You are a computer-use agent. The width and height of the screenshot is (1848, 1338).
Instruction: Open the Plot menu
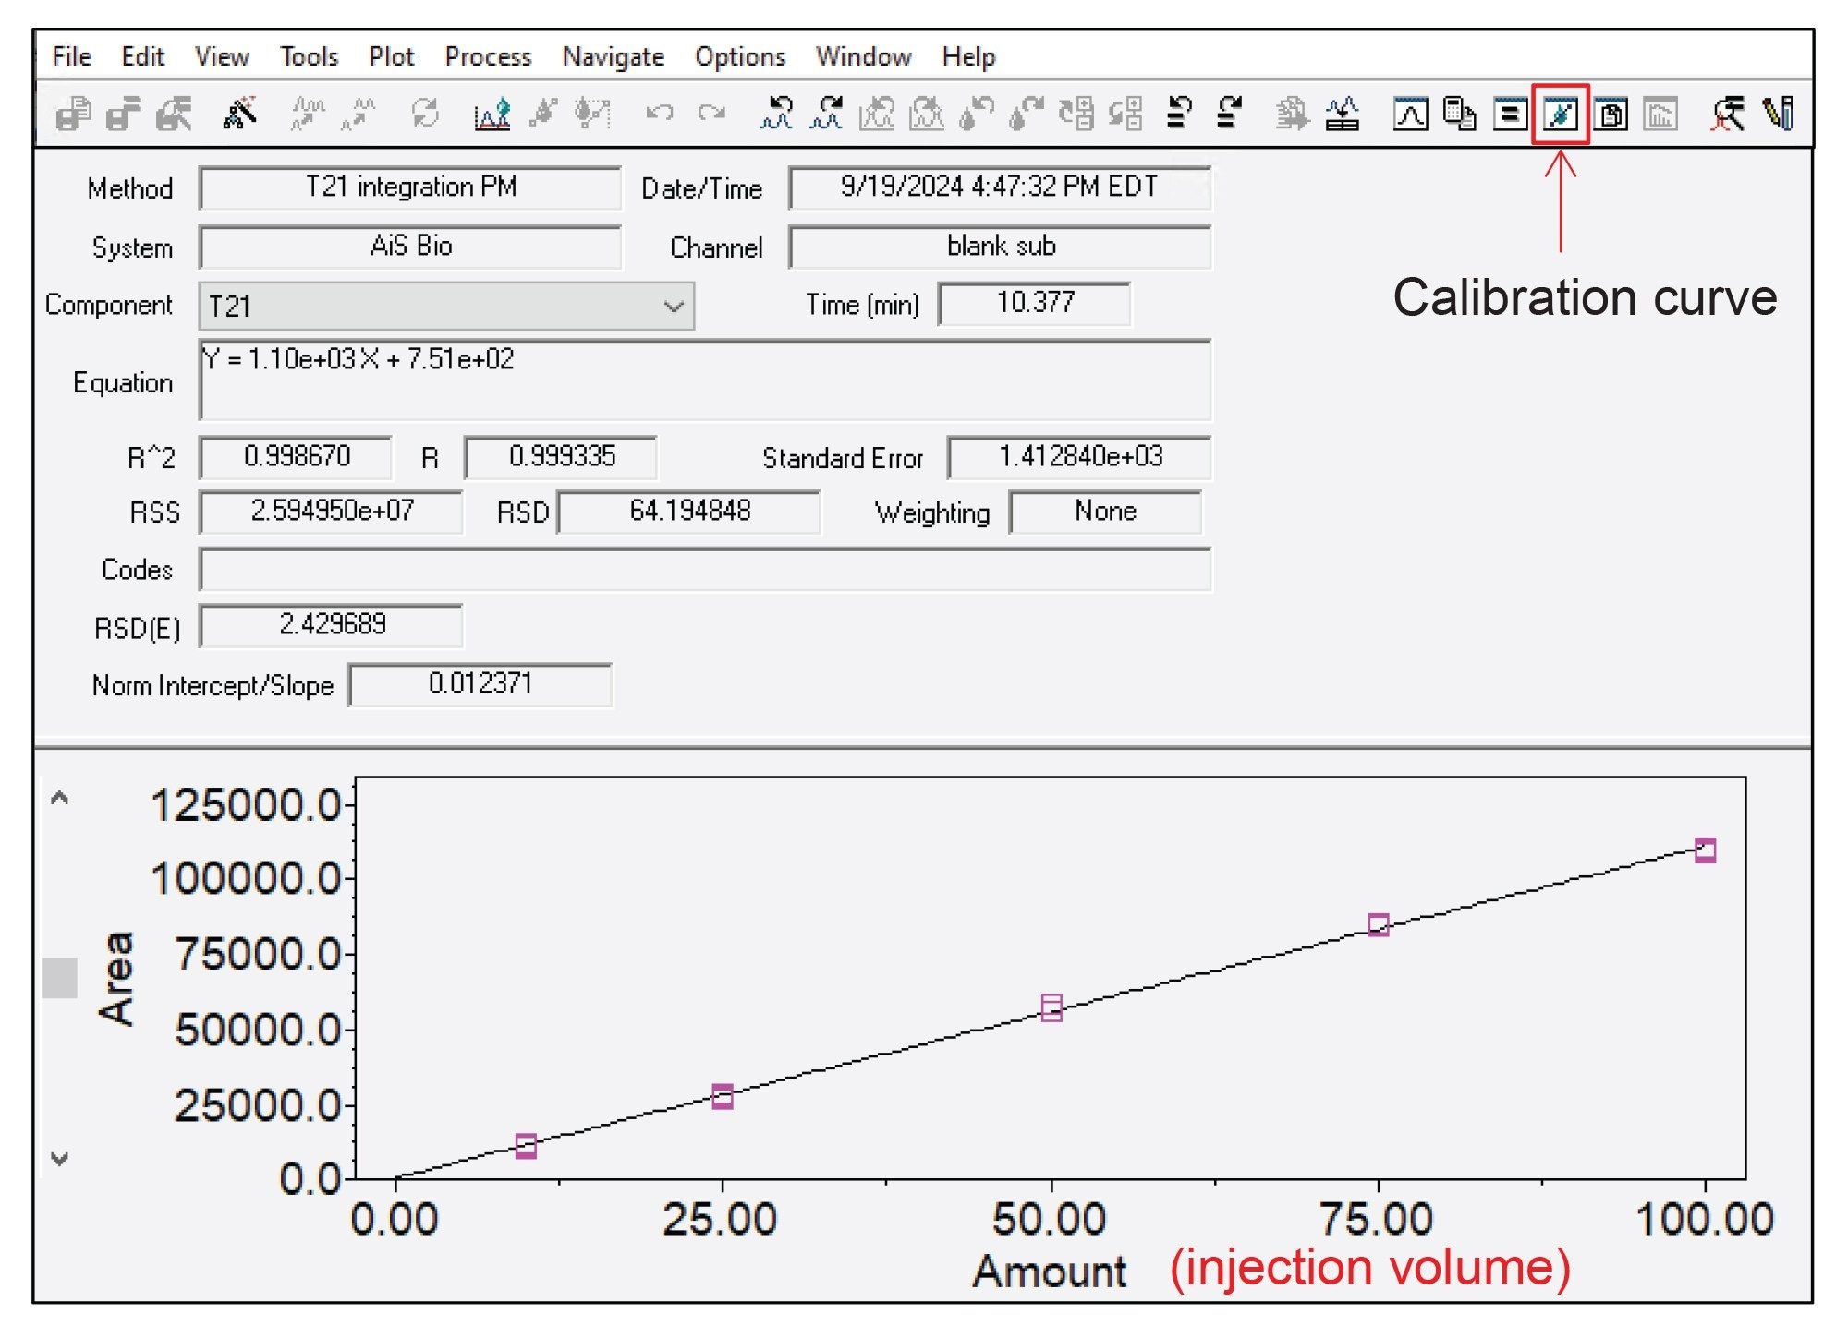tap(391, 57)
